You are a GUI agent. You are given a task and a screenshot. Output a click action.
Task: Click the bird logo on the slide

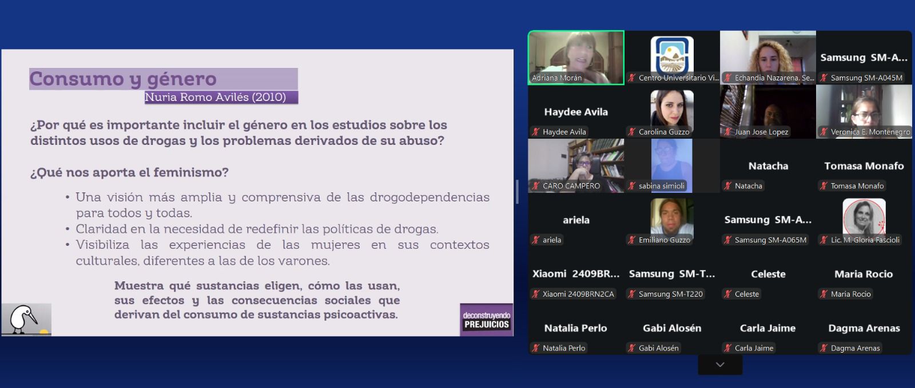pyautogui.click(x=26, y=320)
